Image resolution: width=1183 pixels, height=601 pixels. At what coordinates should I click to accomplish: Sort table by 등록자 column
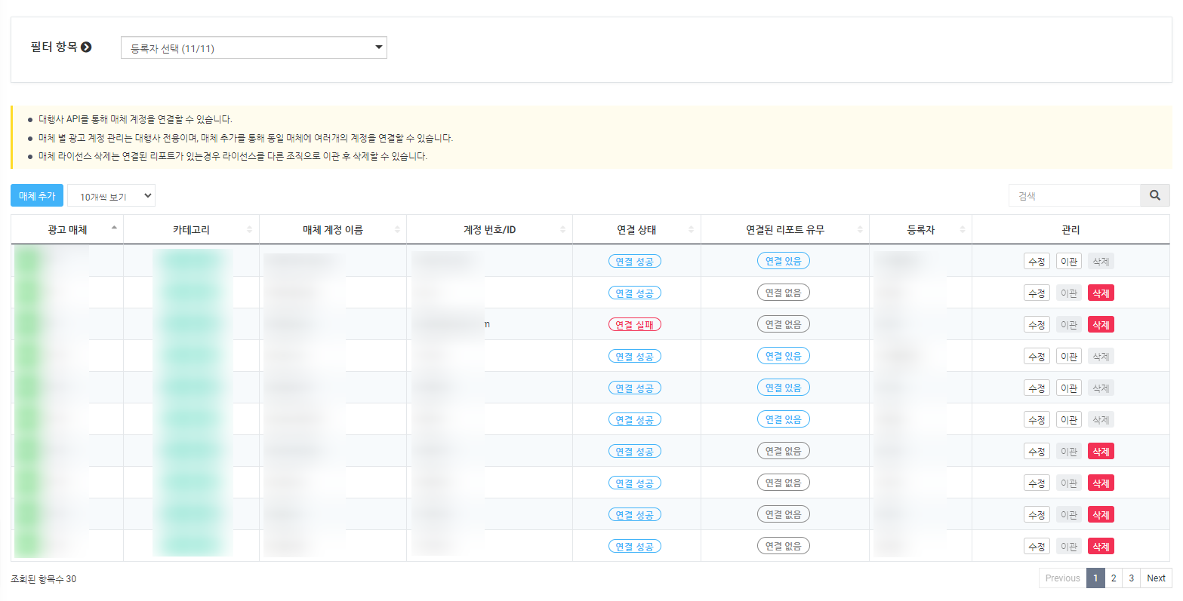[x=920, y=229]
